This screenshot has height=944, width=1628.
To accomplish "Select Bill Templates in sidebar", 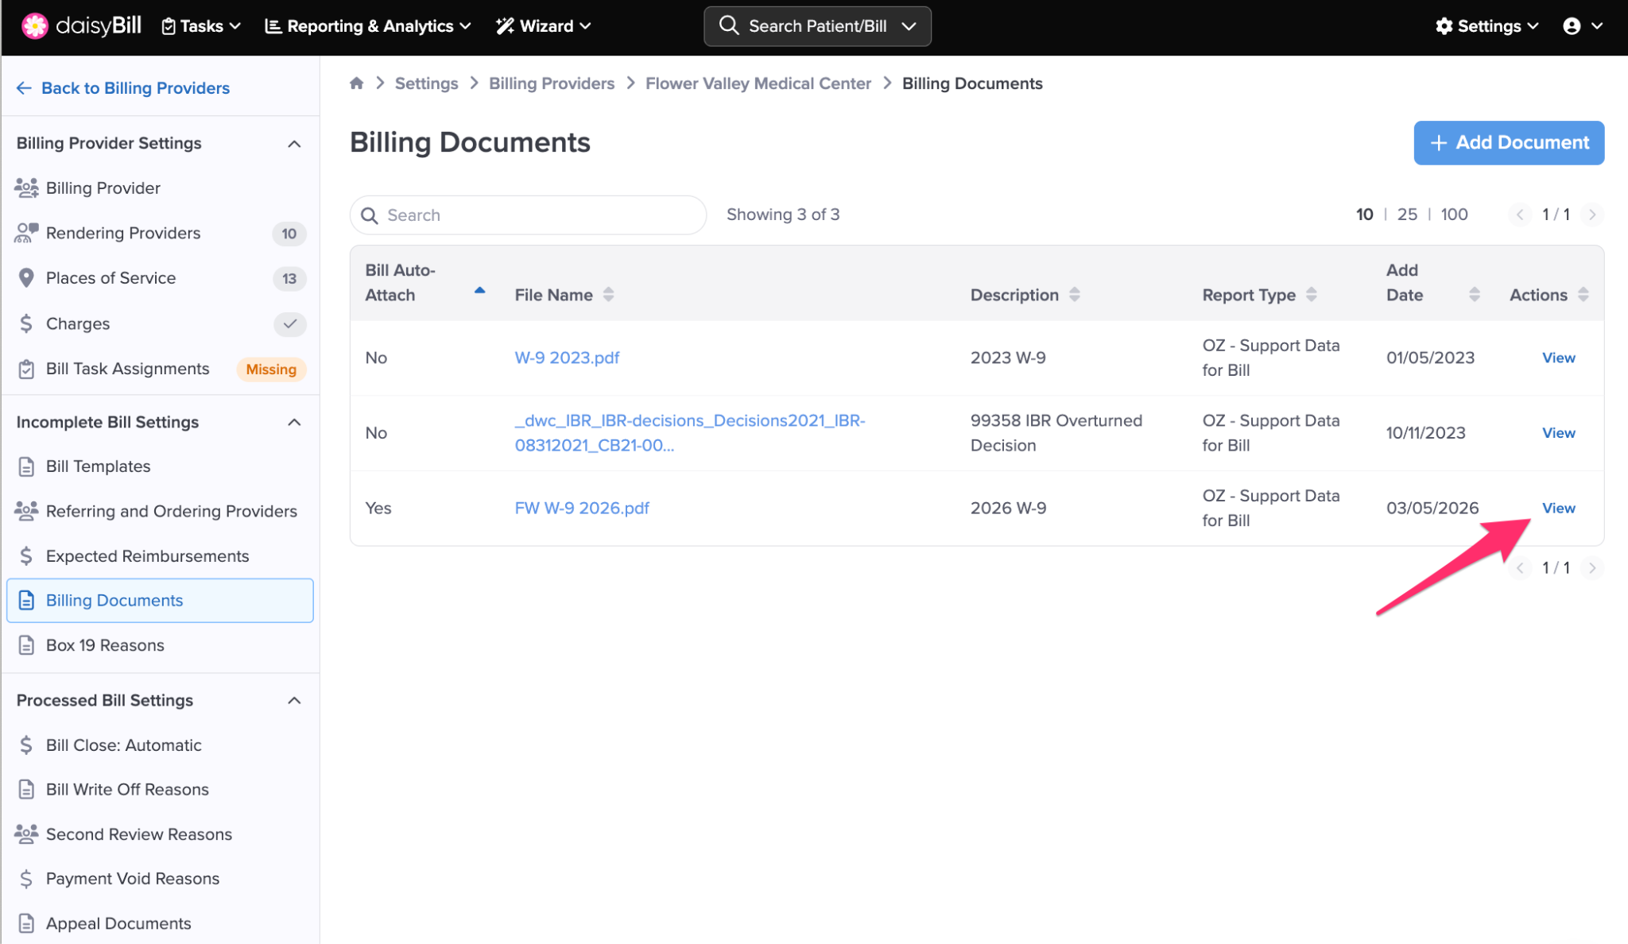I will (x=98, y=466).
